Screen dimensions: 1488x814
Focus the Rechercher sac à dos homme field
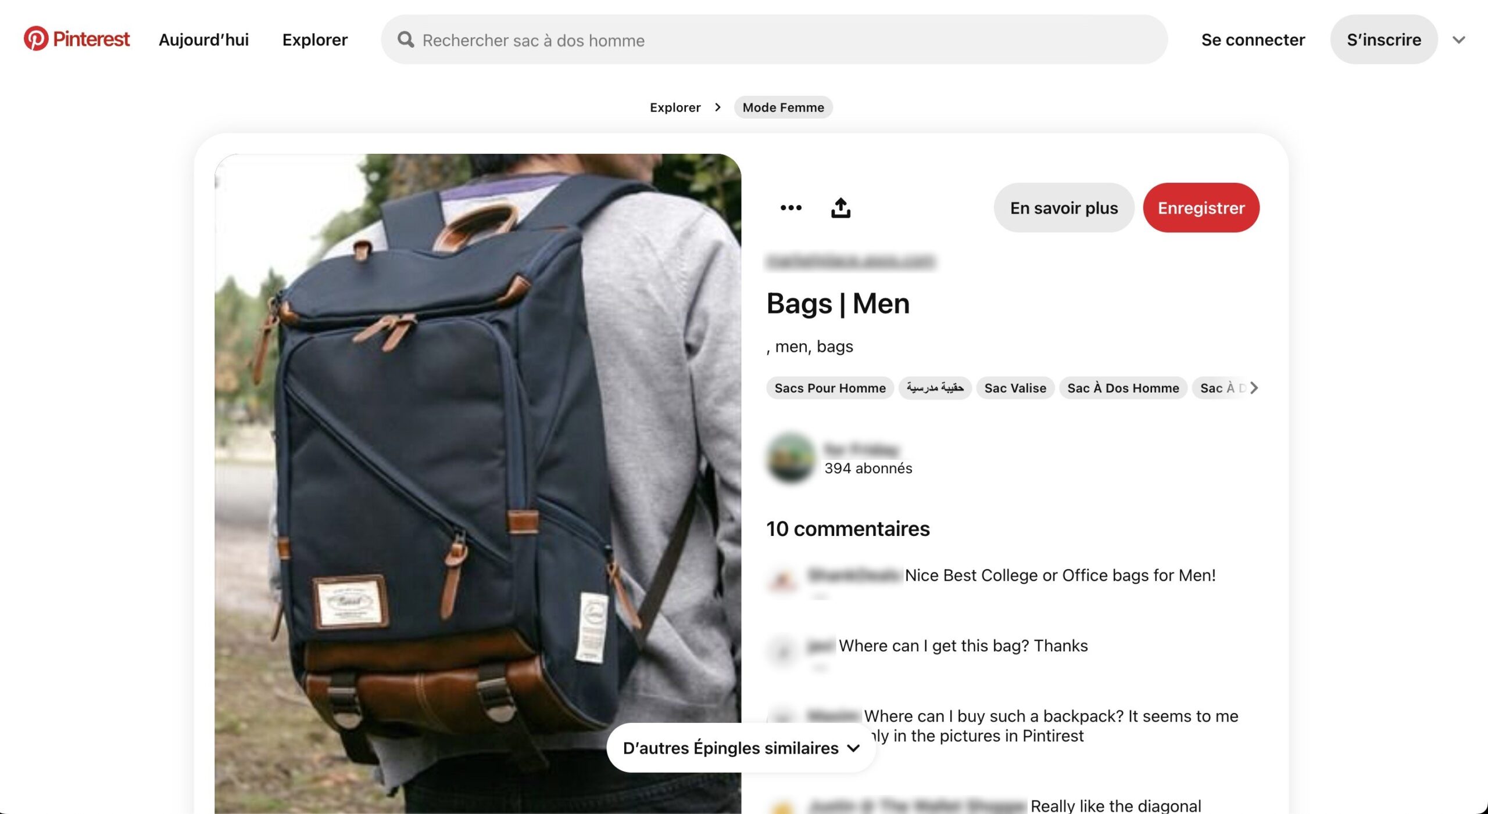point(774,39)
